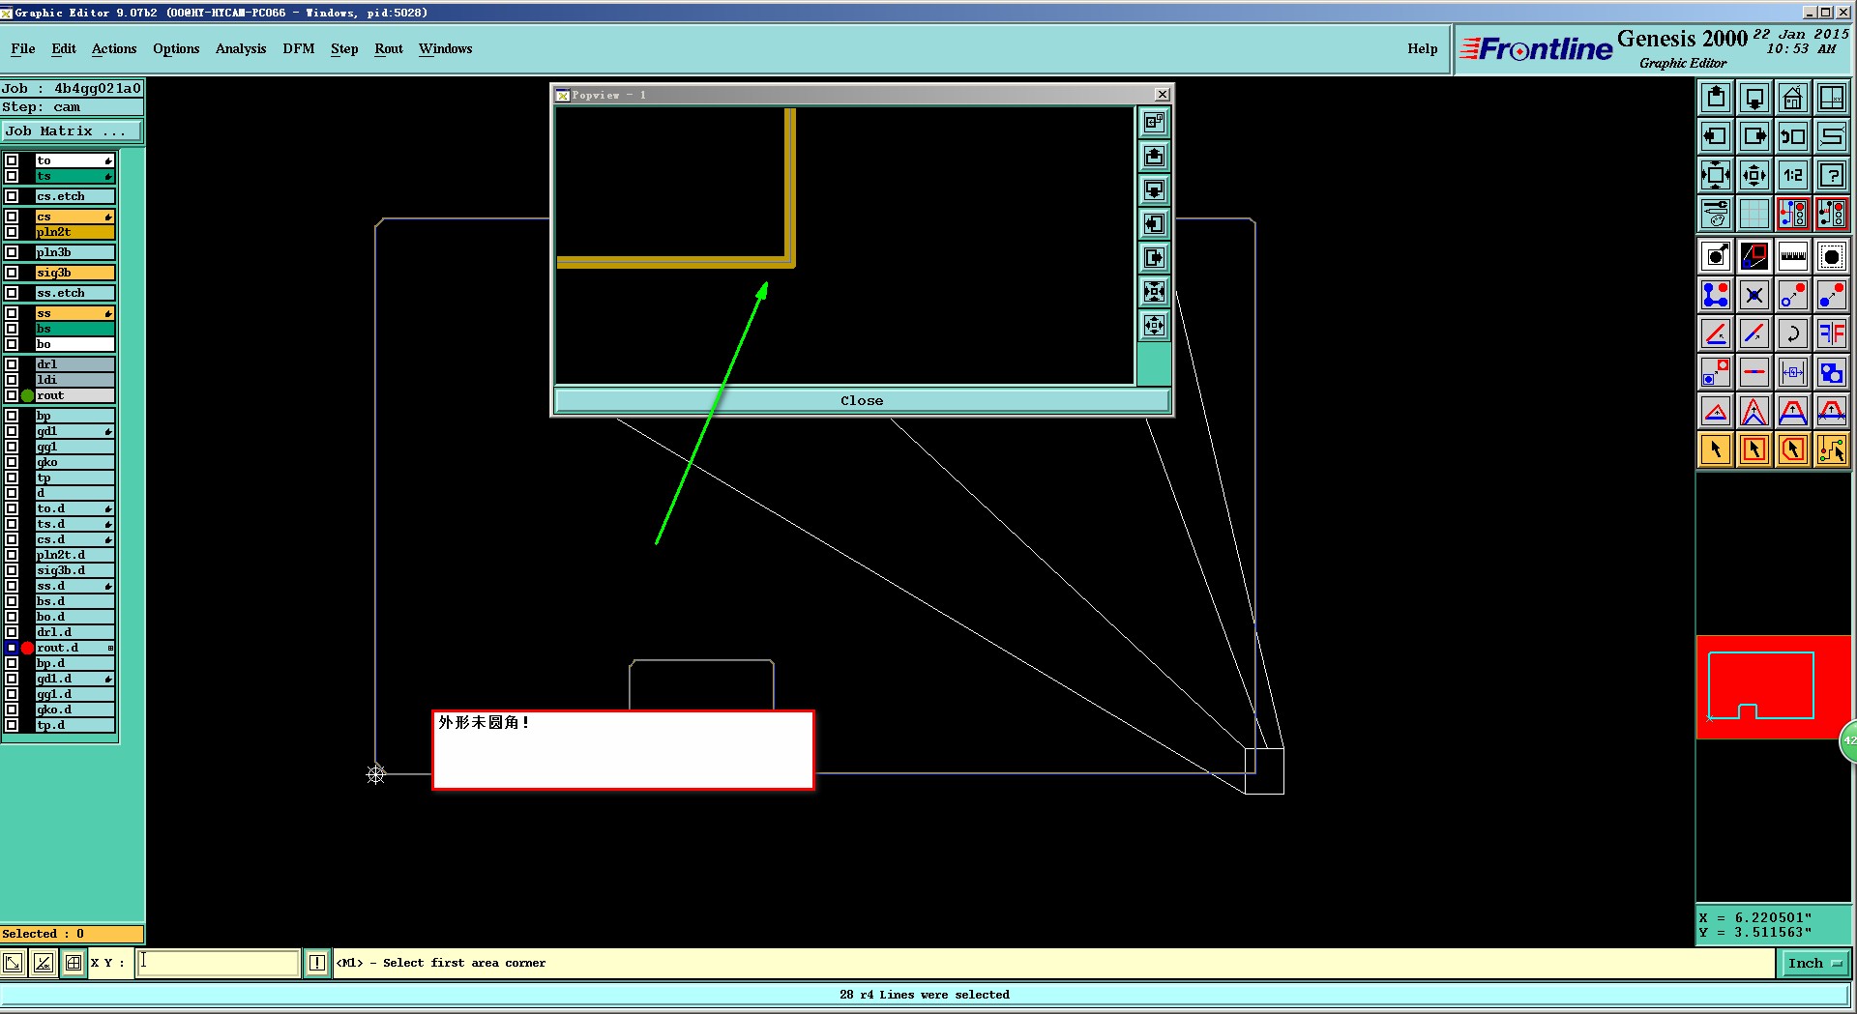The width and height of the screenshot is (1857, 1014).
Task: Click the pan up view icon
Action: click(x=1716, y=98)
